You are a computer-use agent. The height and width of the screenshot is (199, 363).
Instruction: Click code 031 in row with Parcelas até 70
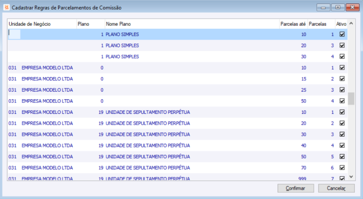point(13,168)
